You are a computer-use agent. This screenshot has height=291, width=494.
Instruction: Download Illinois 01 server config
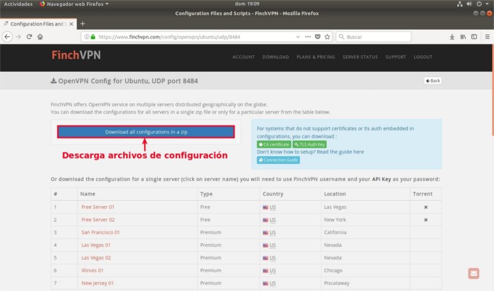tap(92, 270)
